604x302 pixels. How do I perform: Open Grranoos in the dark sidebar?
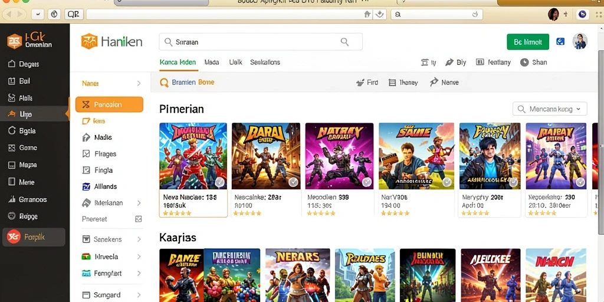27,199
